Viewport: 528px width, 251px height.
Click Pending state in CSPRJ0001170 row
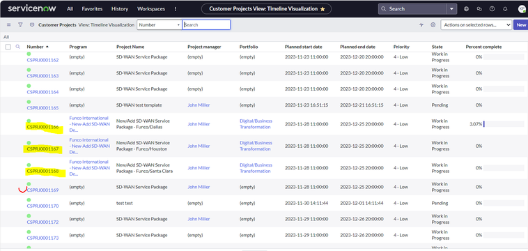[x=440, y=203]
